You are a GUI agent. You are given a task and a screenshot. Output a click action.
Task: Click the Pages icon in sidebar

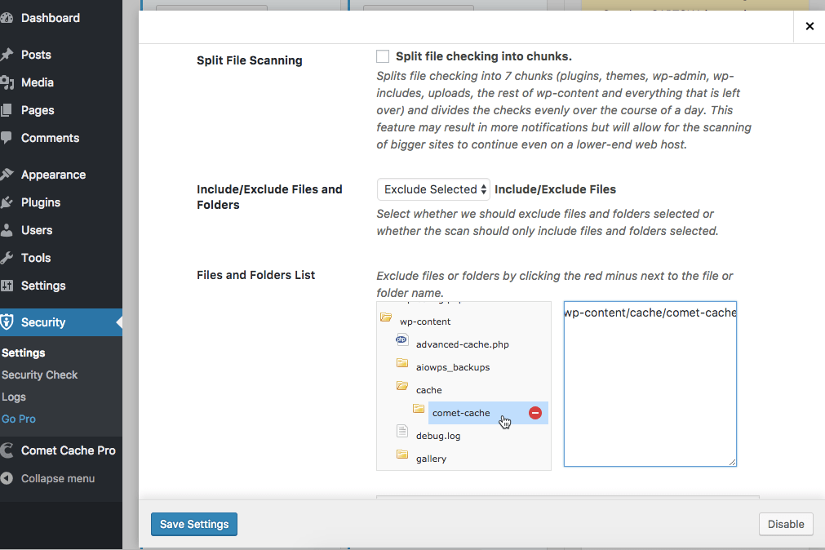click(x=7, y=110)
